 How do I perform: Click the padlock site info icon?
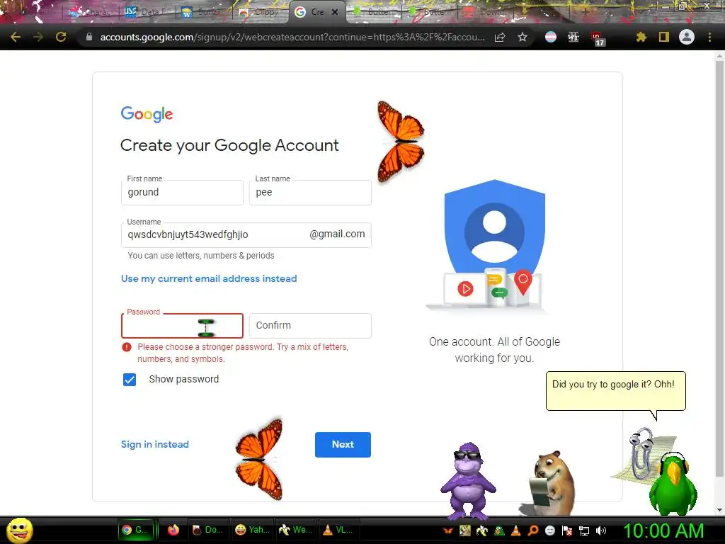pyautogui.click(x=89, y=37)
